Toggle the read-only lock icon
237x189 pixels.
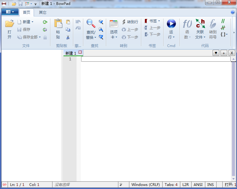pyautogui.click(x=45, y=37)
